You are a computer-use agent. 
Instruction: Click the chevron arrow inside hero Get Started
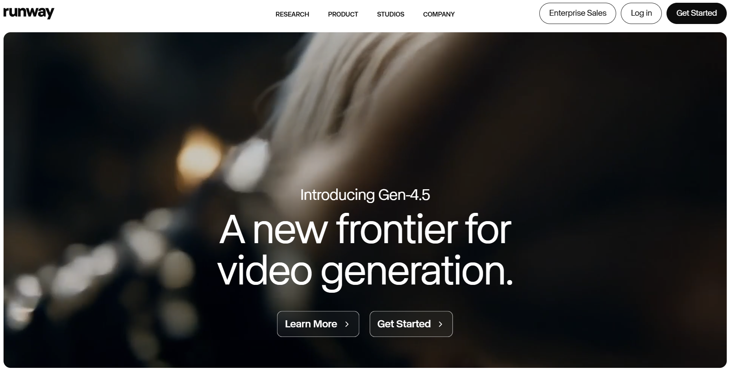[441, 324]
